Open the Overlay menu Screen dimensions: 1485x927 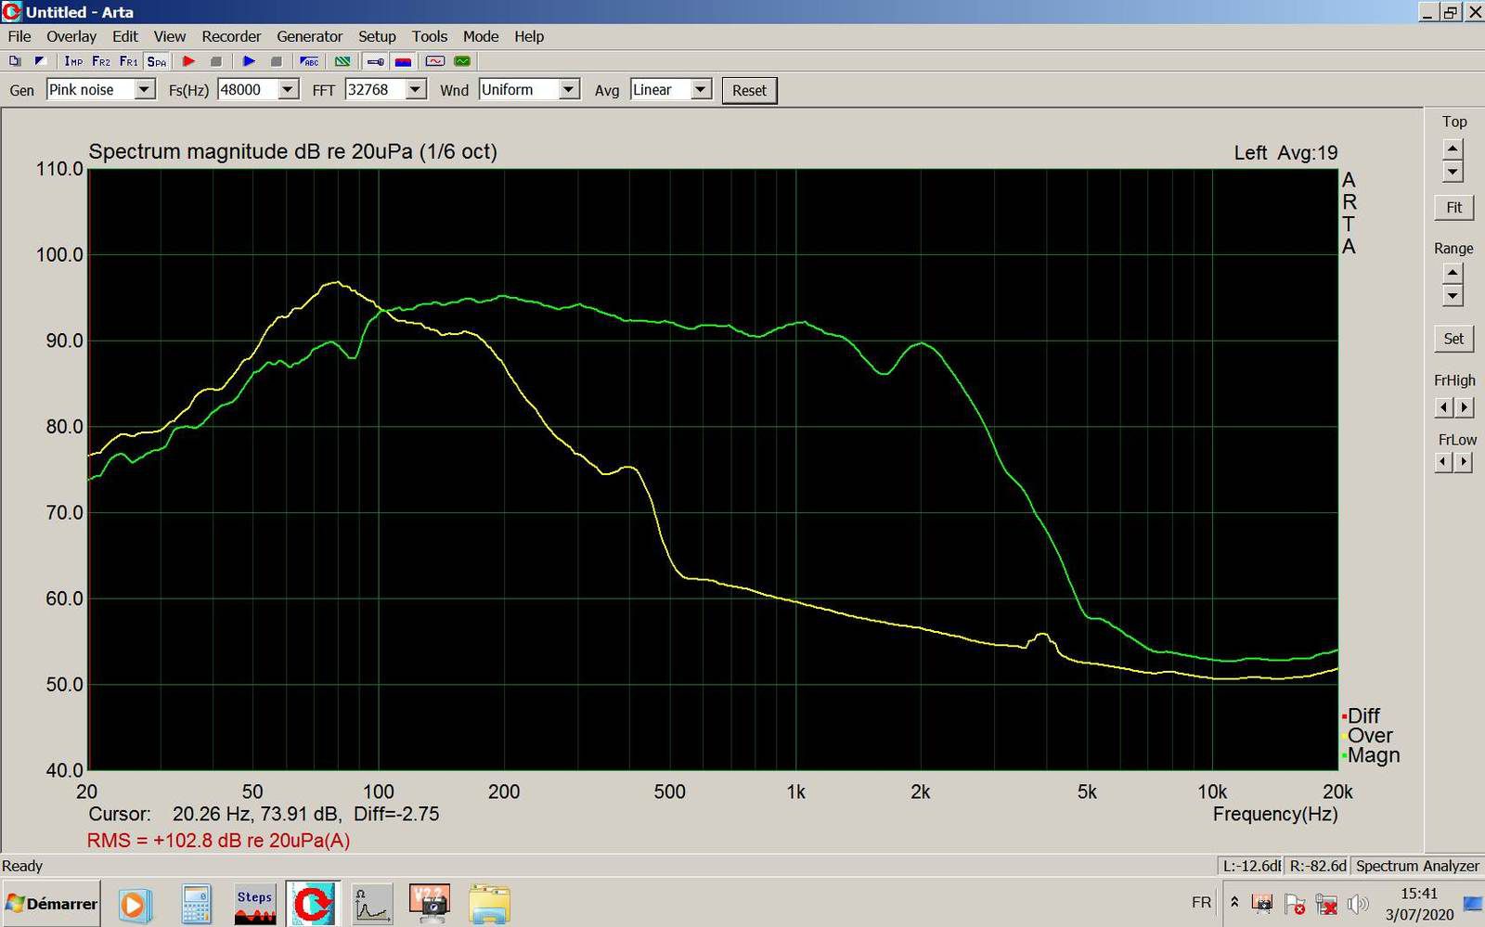pyautogui.click(x=71, y=36)
